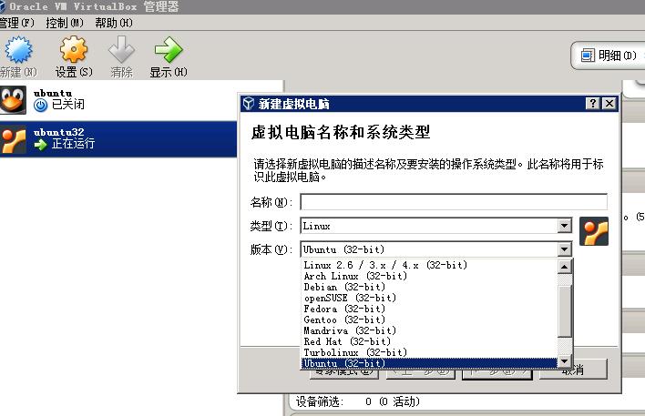Click the help question mark in dialog title

pos(593,104)
